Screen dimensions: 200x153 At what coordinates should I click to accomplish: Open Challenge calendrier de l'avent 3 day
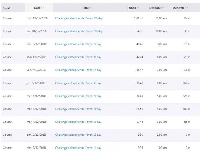[x=78, y=122]
